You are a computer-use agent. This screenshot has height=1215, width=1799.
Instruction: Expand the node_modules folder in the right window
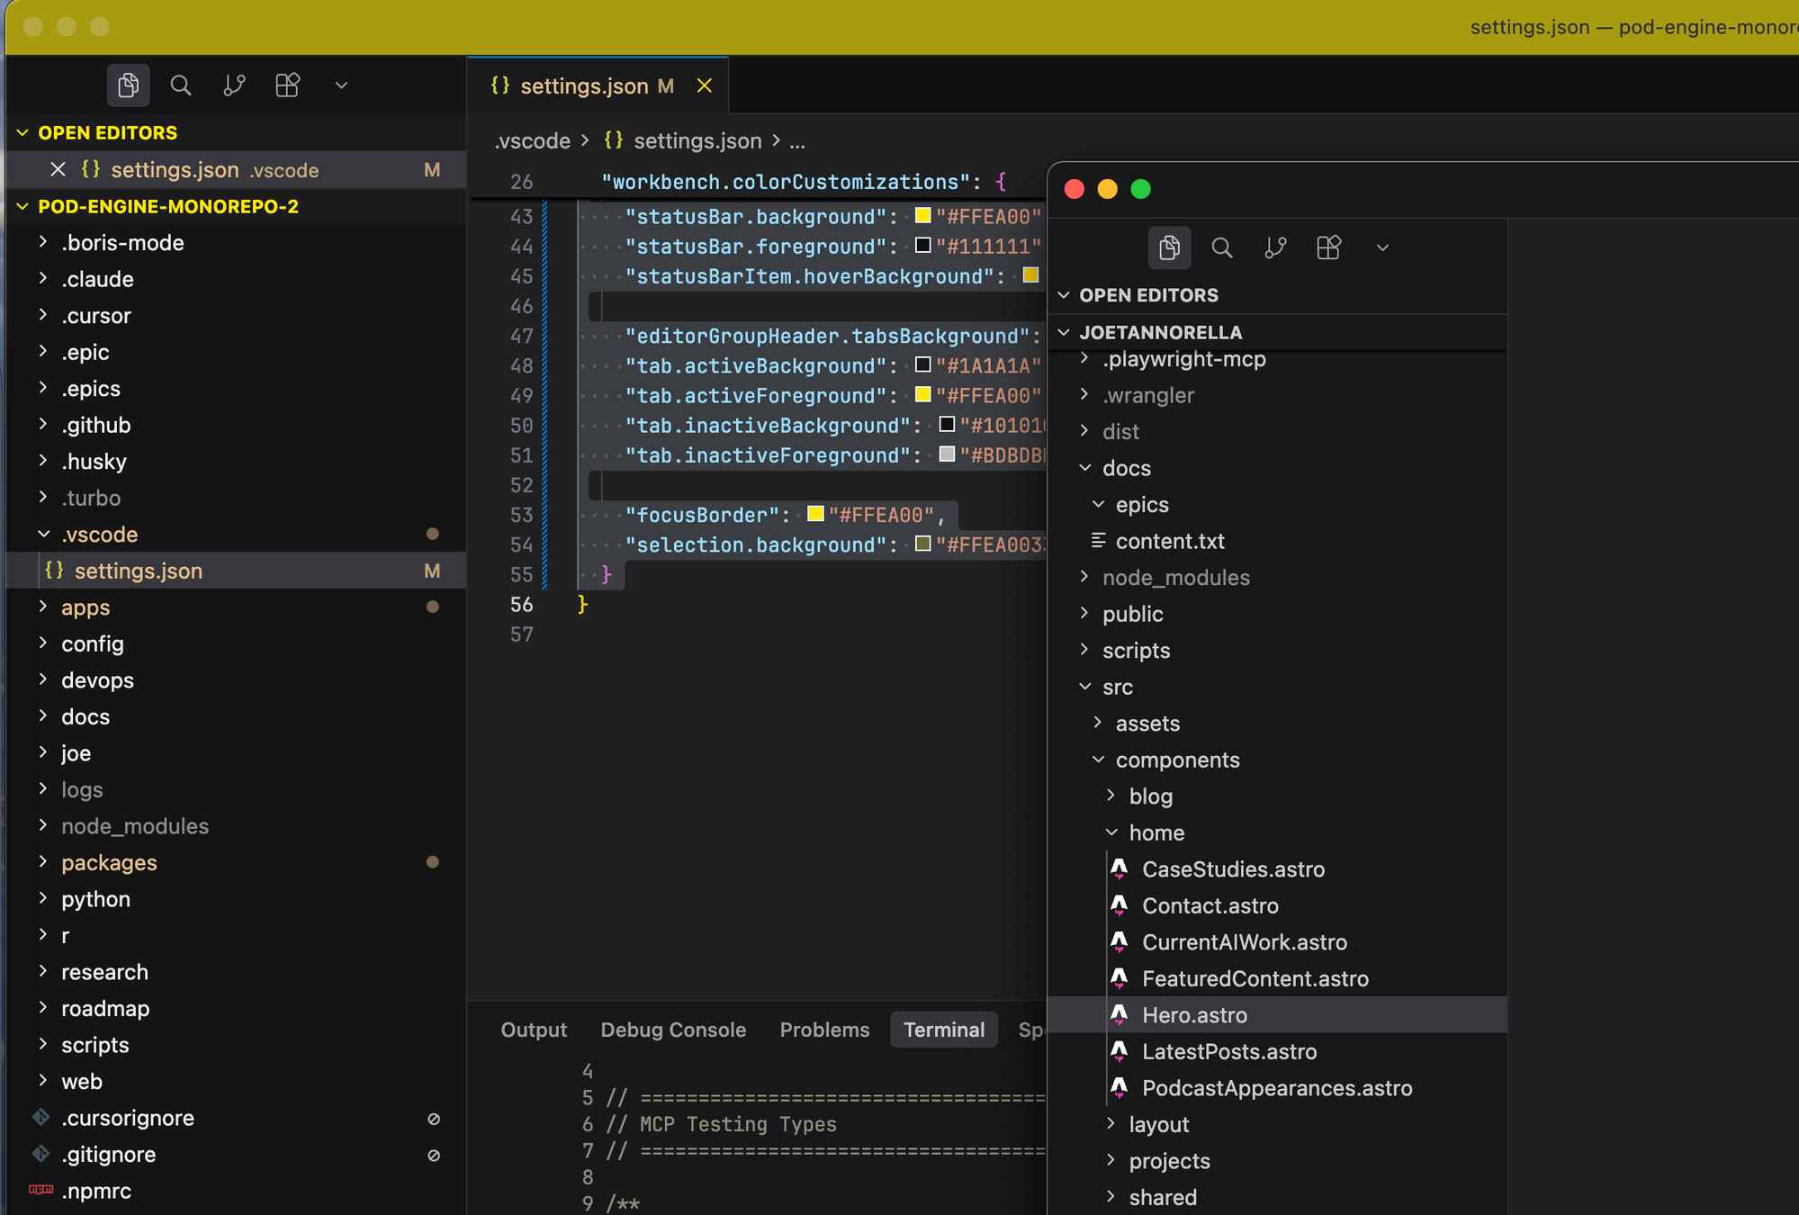coord(1085,577)
